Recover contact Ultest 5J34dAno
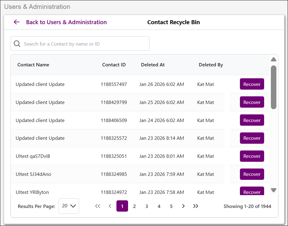Screen dimensions: 288x226 pos(252,174)
